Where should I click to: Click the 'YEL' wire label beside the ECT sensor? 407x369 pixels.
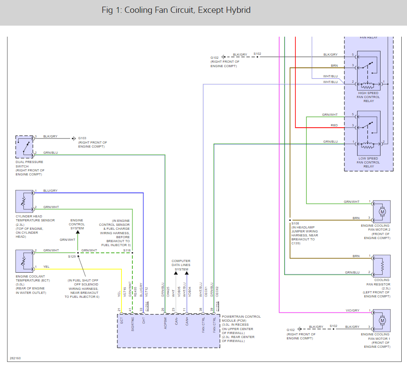[x=46, y=266]
